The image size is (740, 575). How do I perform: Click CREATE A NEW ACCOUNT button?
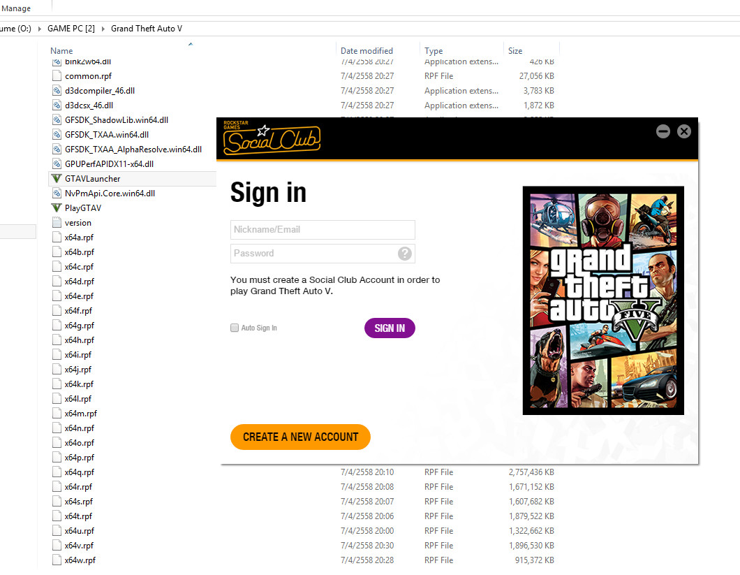tap(301, 437)
